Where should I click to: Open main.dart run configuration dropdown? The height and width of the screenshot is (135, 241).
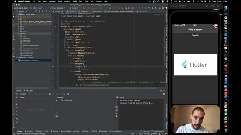click(75, 8)
